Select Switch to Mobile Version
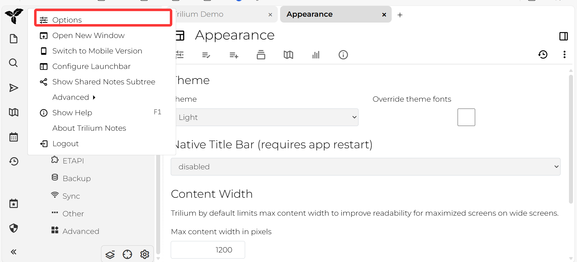Screen dimensions: 577x262 point(102,51)
